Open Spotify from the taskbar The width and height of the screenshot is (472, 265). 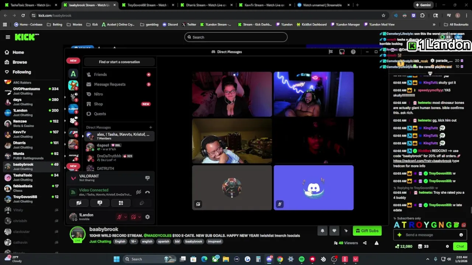(302, 259)
